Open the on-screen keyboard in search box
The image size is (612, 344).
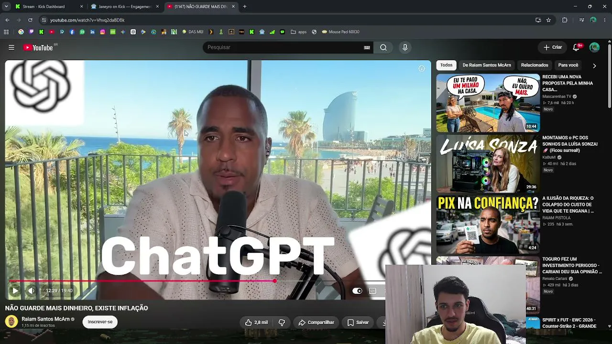click(367, 47)
